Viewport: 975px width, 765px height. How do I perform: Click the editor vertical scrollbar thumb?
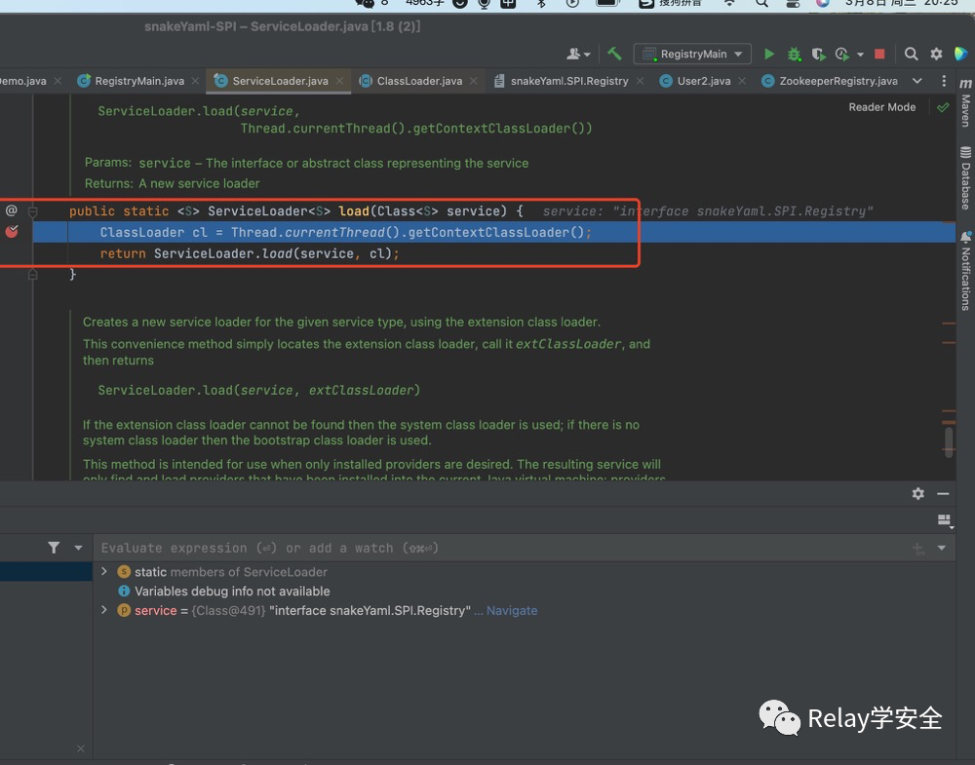tap(949, 441)
